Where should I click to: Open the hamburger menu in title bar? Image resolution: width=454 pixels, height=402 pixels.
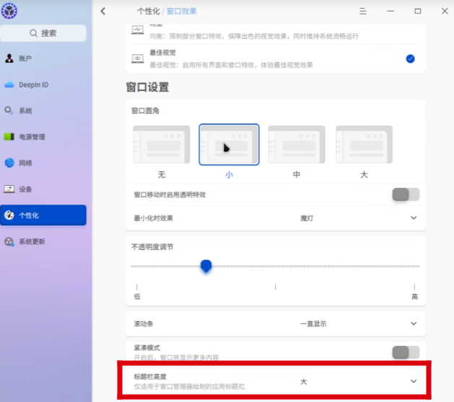tap(363, 12)
